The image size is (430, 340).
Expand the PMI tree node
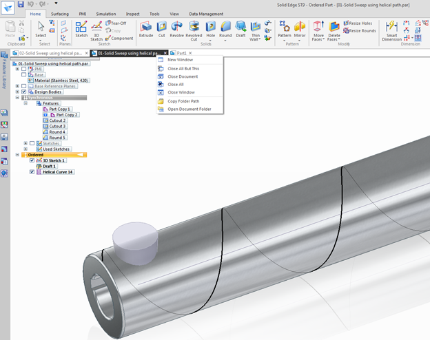pyautogui.click(x=17, y=69)
